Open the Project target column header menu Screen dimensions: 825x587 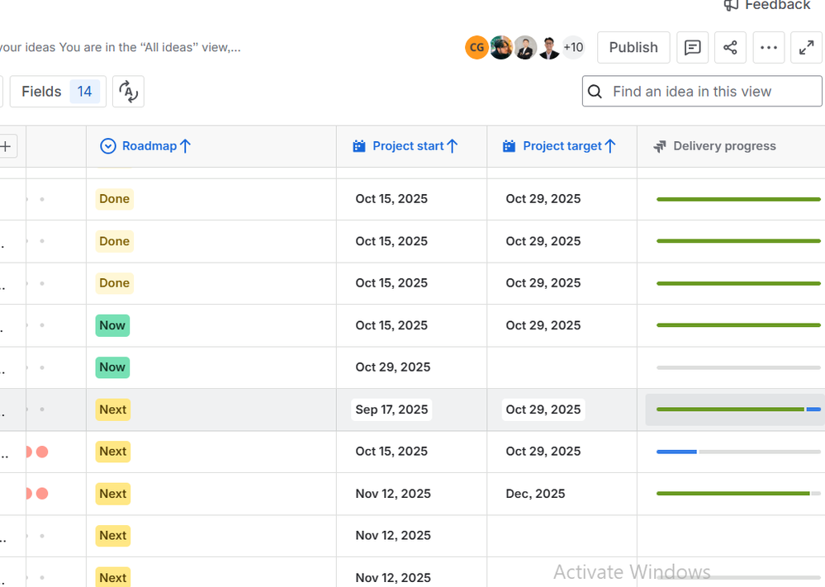point(562,145)
